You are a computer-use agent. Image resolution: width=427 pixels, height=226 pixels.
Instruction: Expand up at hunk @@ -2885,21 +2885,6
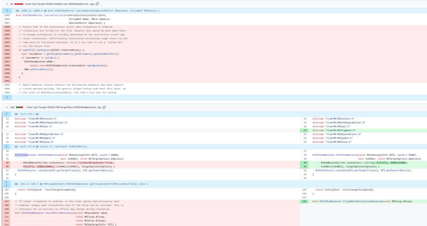7,11
